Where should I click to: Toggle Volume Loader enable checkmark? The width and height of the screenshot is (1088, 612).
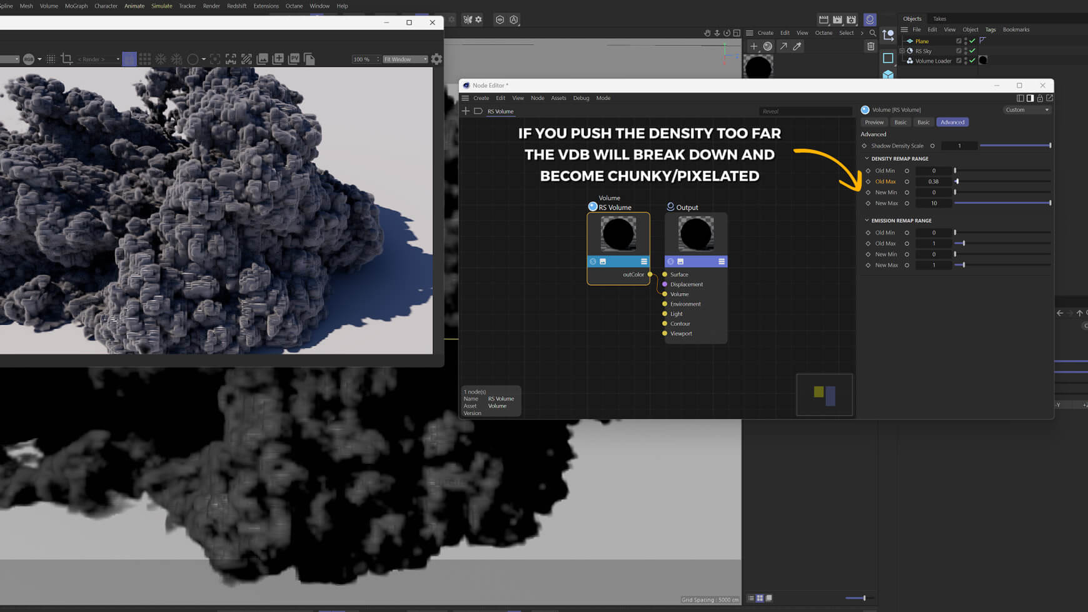[972, 61]
